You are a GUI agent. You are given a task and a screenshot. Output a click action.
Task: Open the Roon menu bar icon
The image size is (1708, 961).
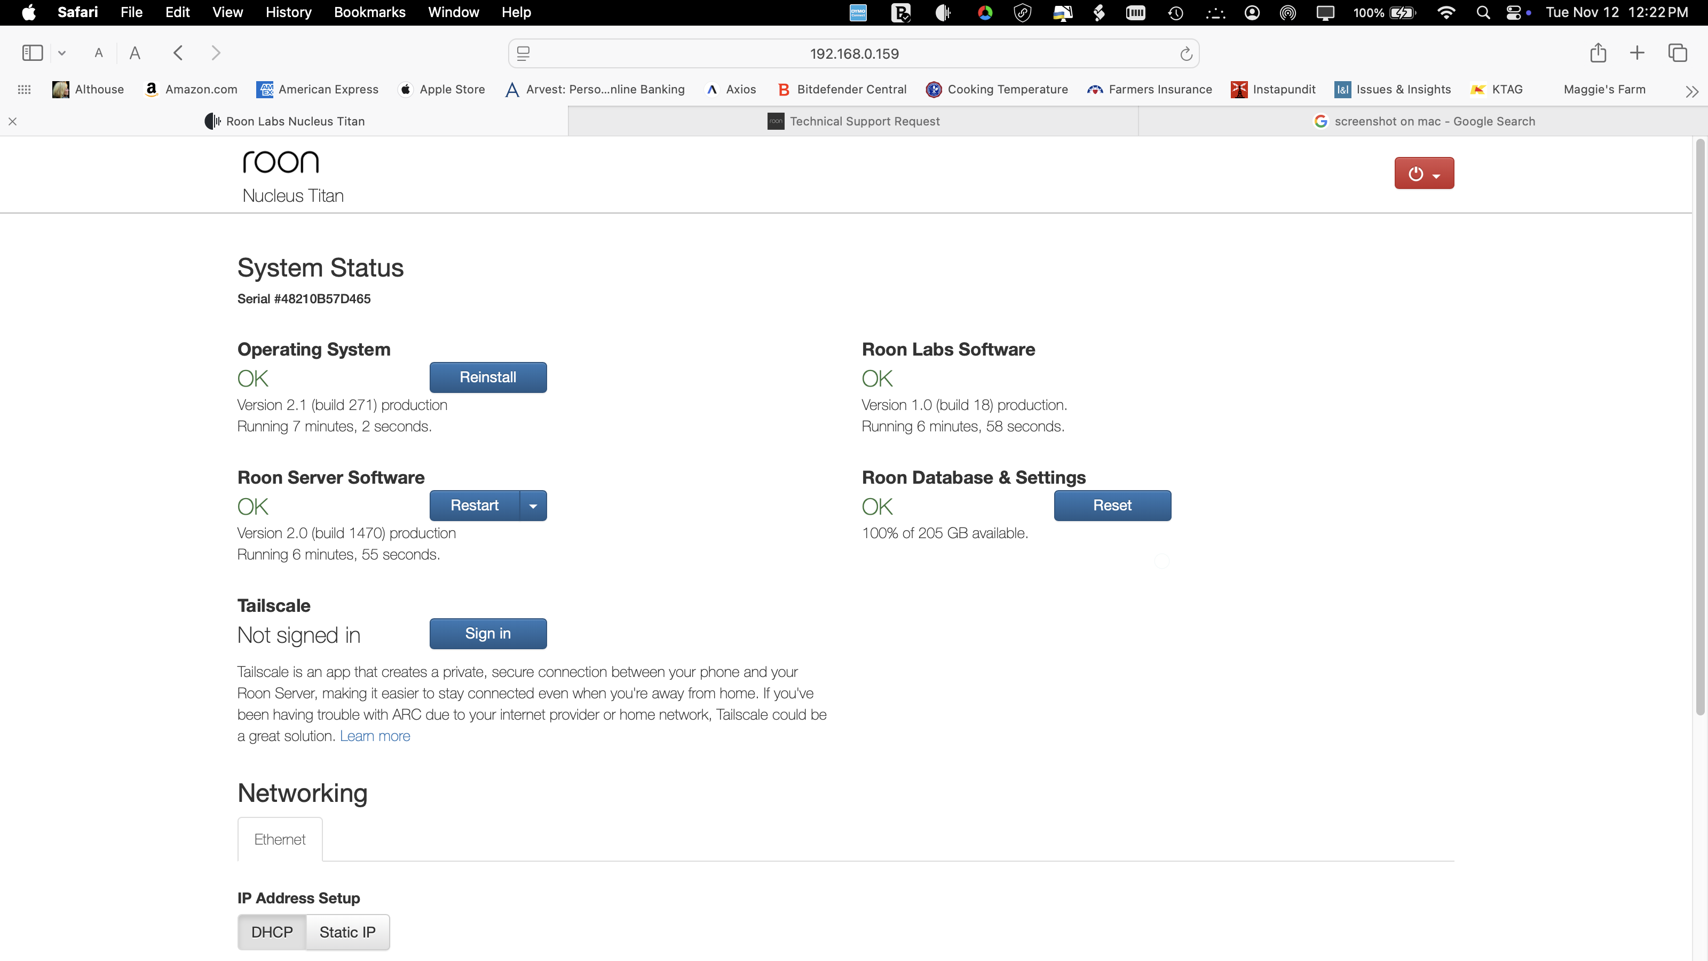[x=943, y=13]
